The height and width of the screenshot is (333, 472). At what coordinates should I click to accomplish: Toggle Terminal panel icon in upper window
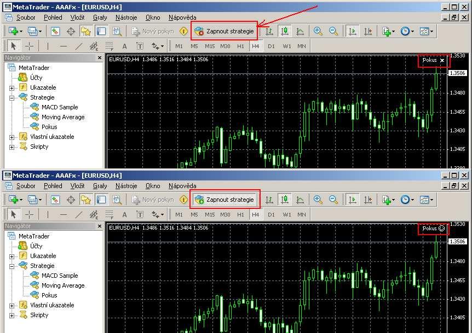coord(101,31)
